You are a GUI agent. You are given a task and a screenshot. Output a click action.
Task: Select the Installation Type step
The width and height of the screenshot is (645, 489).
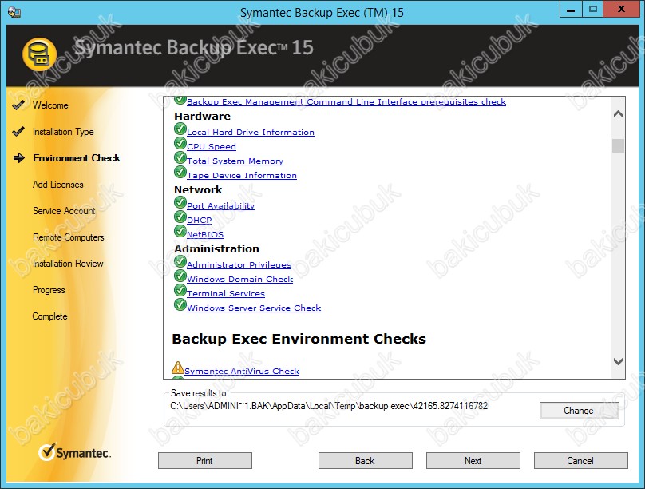(63, 132)
